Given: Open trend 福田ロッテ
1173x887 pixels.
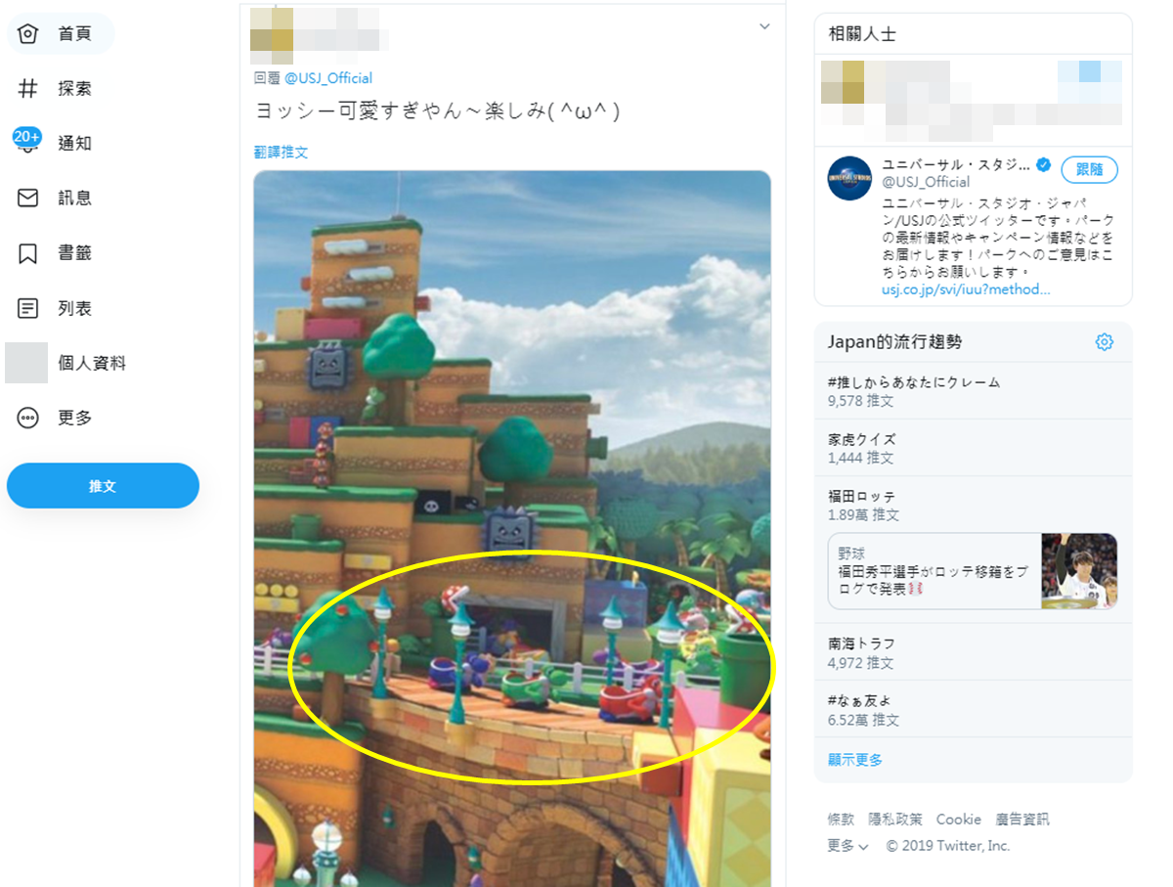Looking at the screenshot, I should [x=974, y=505].
